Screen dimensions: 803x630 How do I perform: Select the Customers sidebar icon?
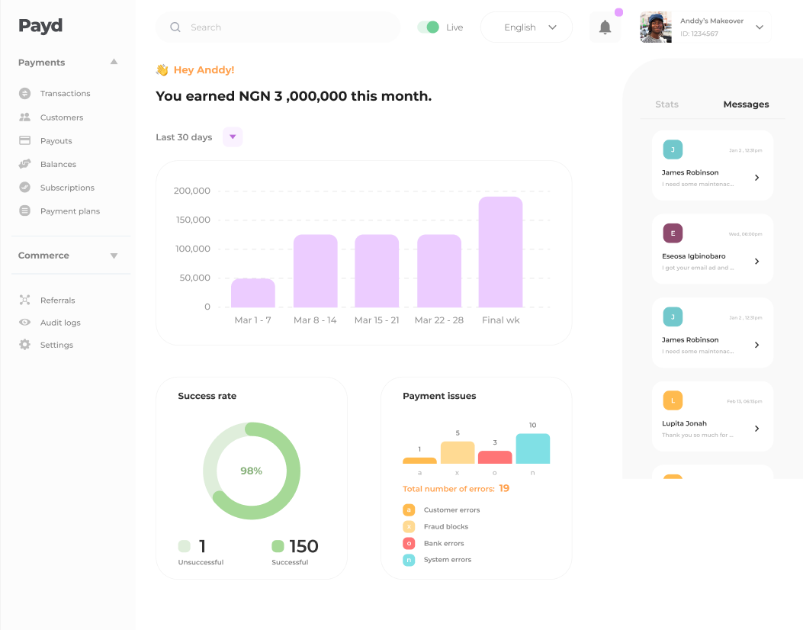pyautogui.click(x=24, y=117)
